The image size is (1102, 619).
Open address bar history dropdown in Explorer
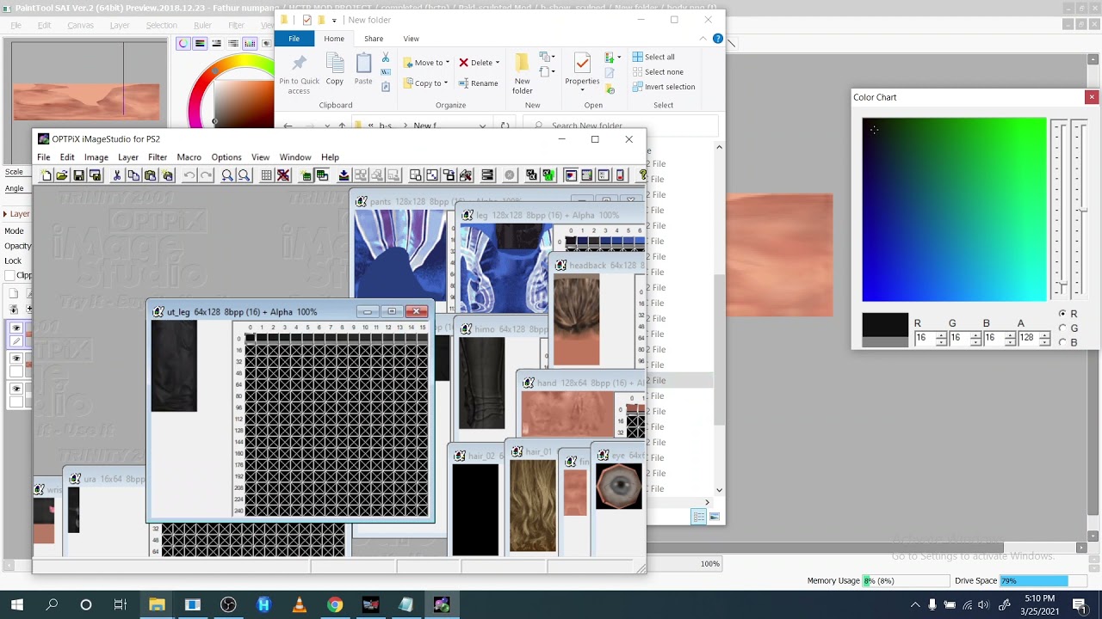tap(482, 126)
